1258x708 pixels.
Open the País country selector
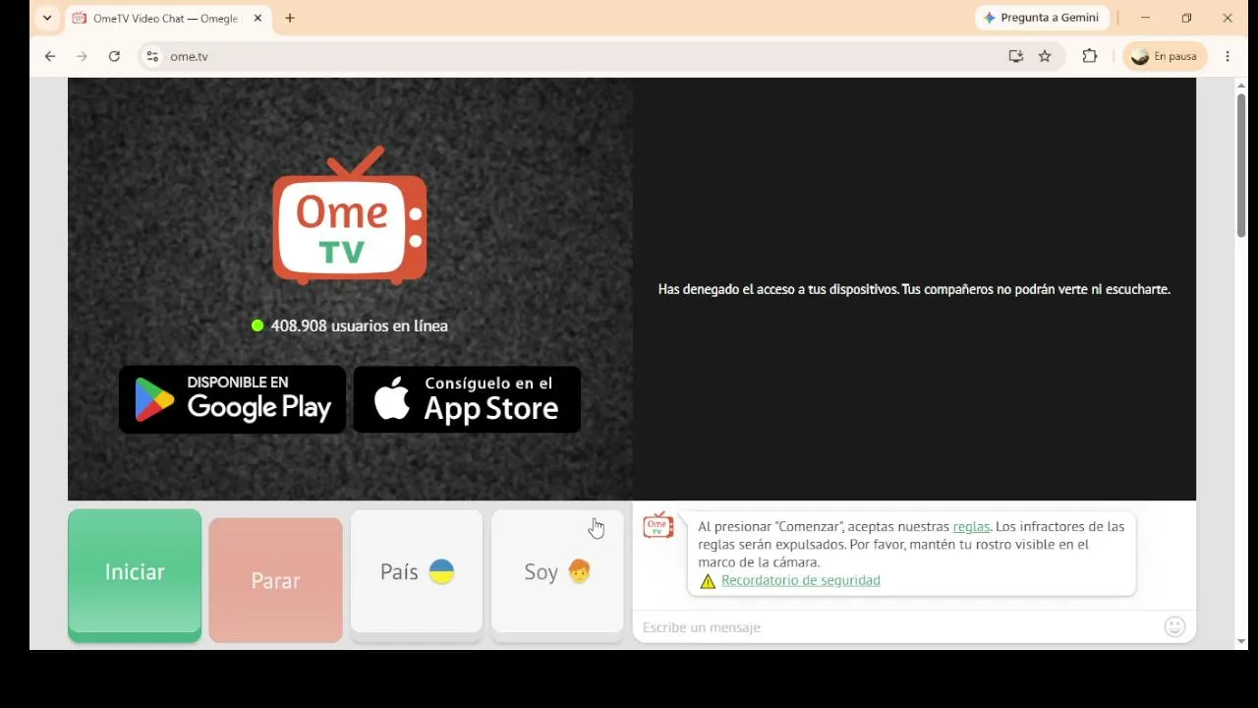[417, 573]
